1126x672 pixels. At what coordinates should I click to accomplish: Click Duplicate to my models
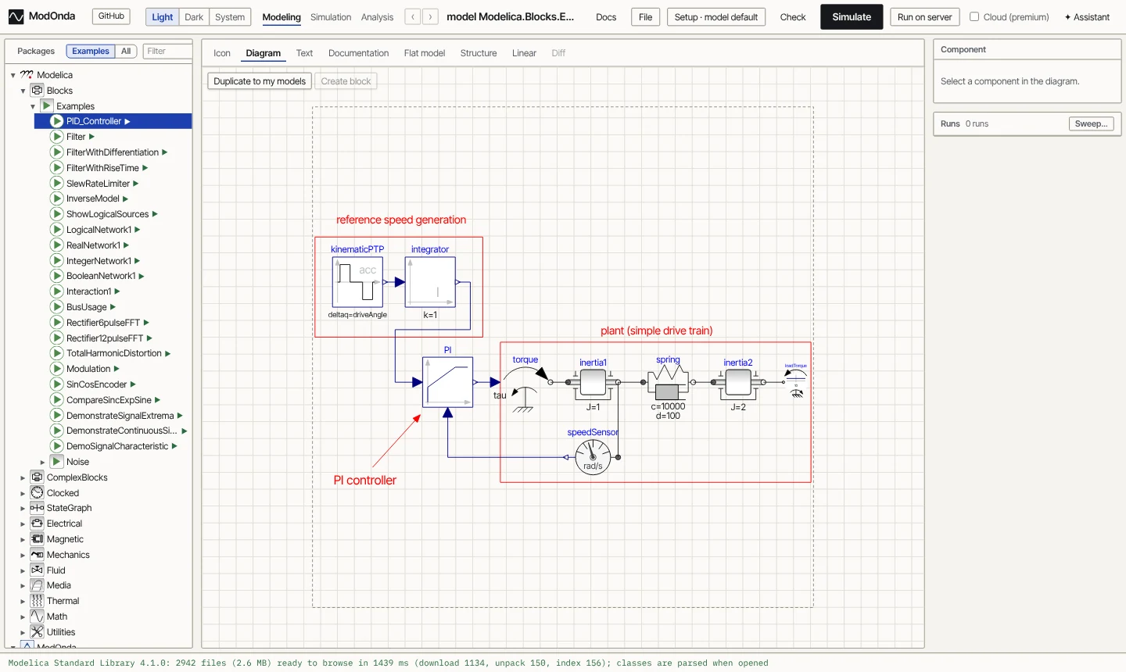260,81
